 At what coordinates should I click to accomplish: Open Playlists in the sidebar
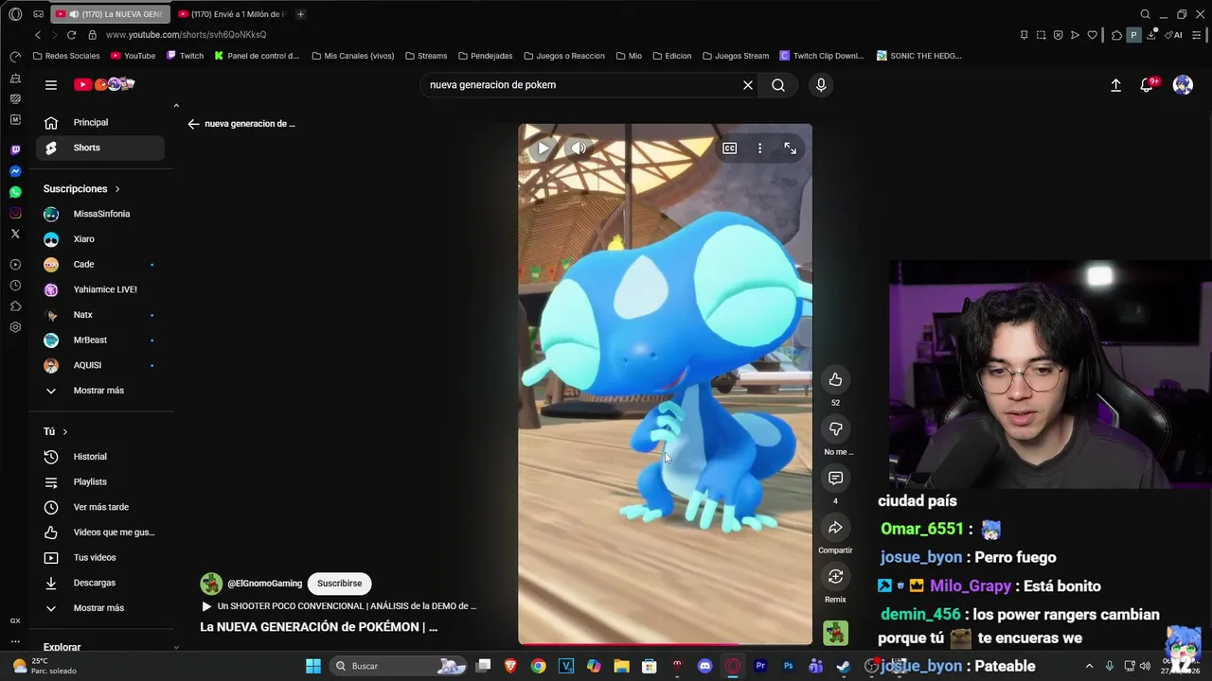[100, 482]
